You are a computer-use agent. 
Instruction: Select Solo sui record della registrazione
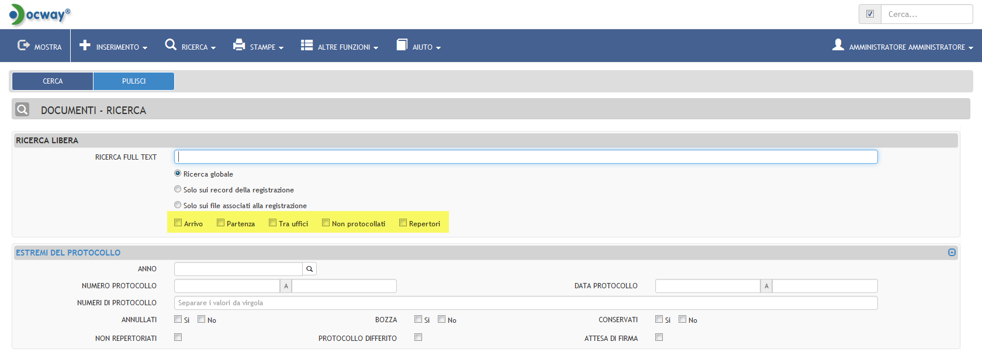point(178,189)
